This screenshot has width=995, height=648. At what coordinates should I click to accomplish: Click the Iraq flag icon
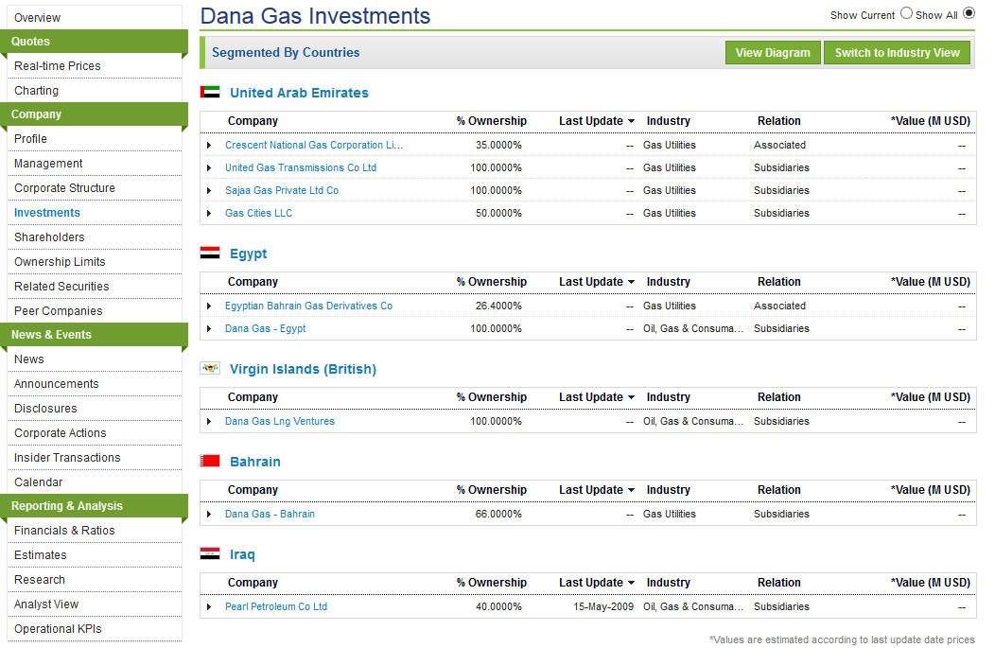210,553
